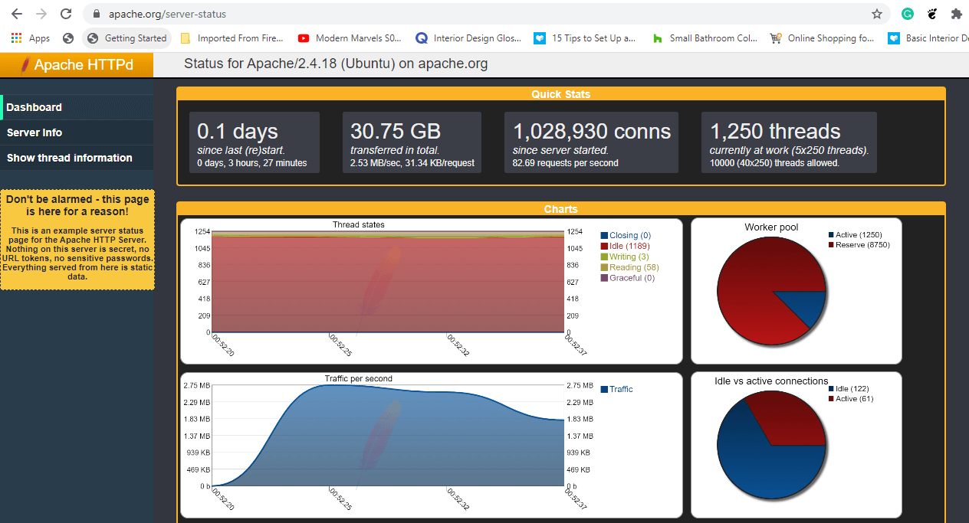
Task: Go back using the back arrow
Action: [16, 13]
